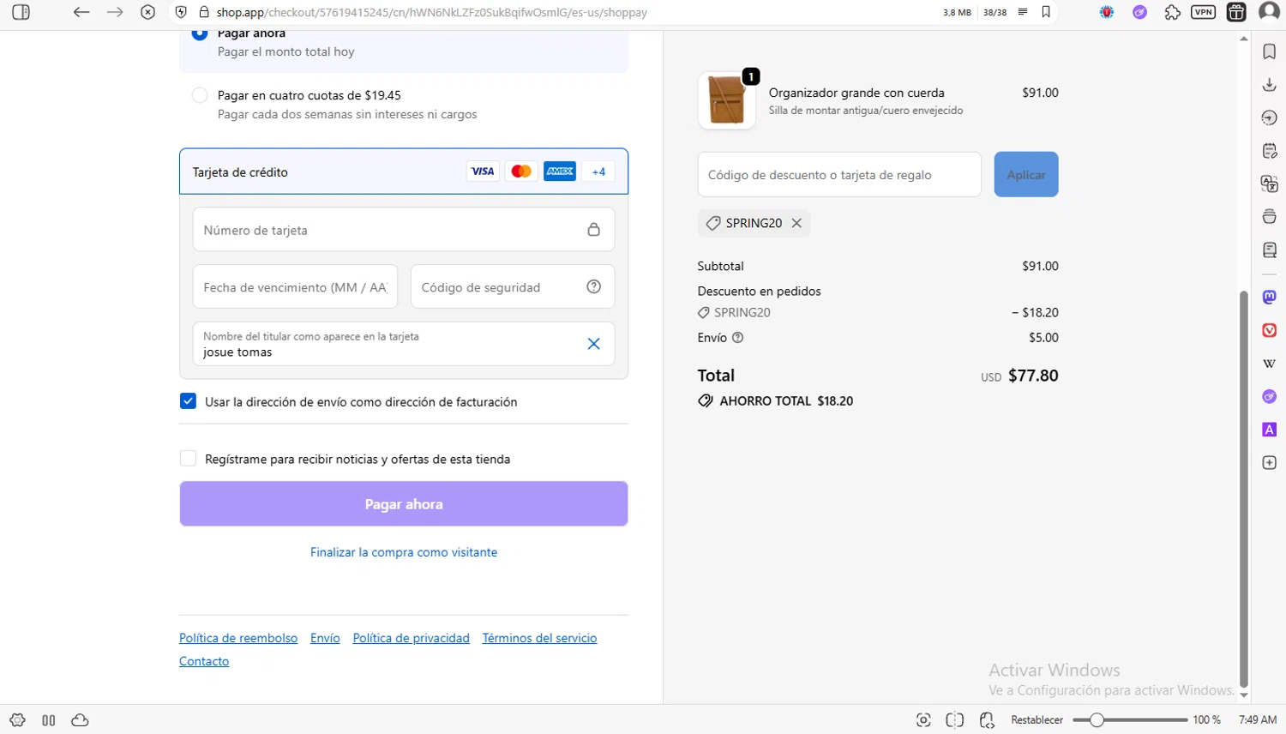This screenshot has height=734, width=1286.
Task: Open Términos del servicio link
Action: click(x=539, y=638)
